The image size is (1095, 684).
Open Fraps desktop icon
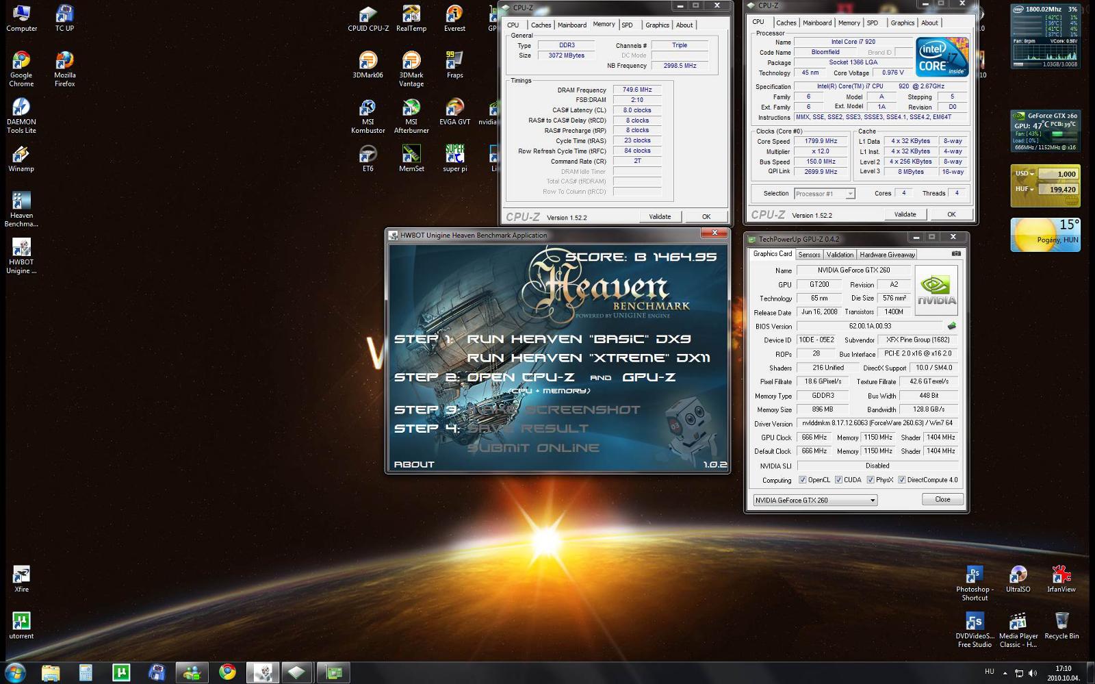click(454, 65)
